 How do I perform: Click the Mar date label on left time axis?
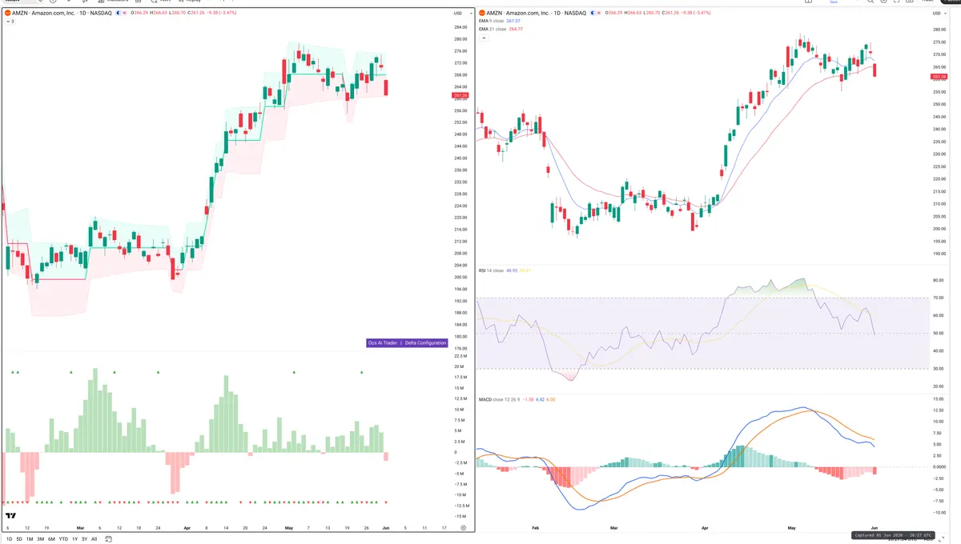[81, 528]
